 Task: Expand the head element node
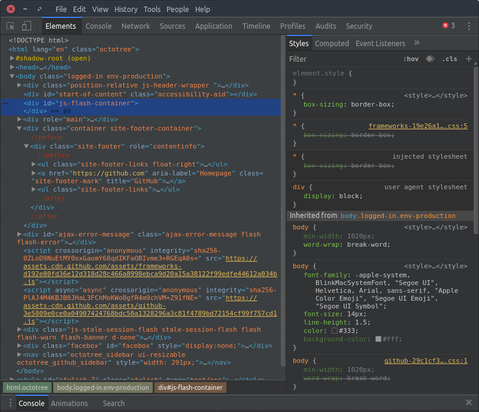point(12,67)
